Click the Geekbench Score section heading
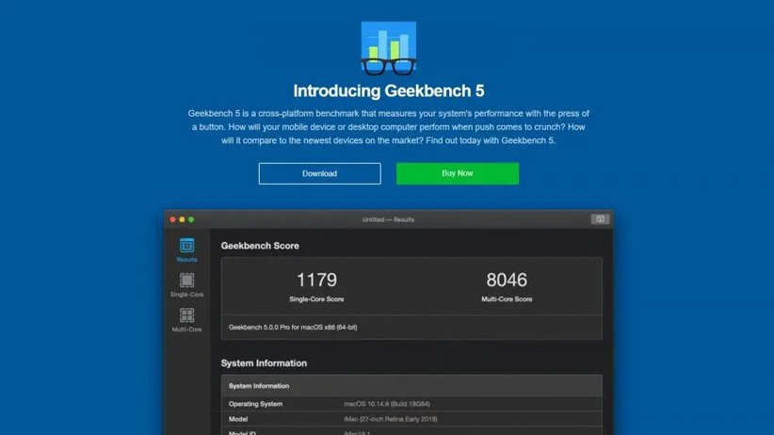The height and width of the screenshot is (435, 774). click(x=260, y=246)
